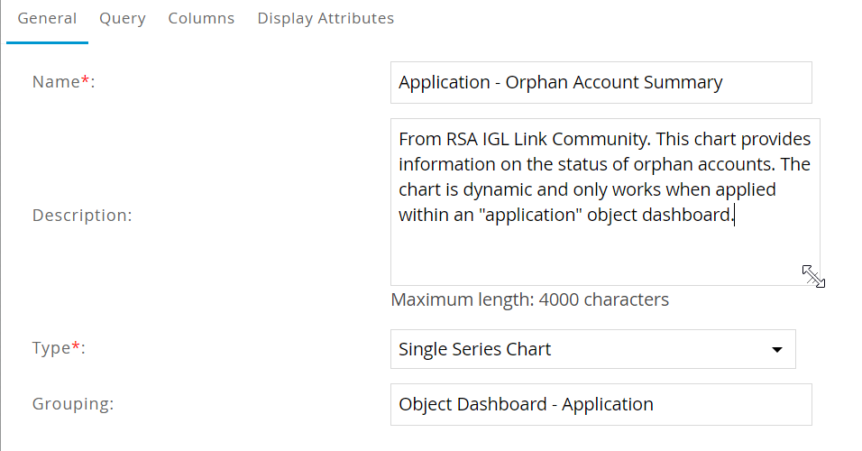Screen dimensions: 862x451
Task: Focus the Grouping input field
Action: (601, 404)
